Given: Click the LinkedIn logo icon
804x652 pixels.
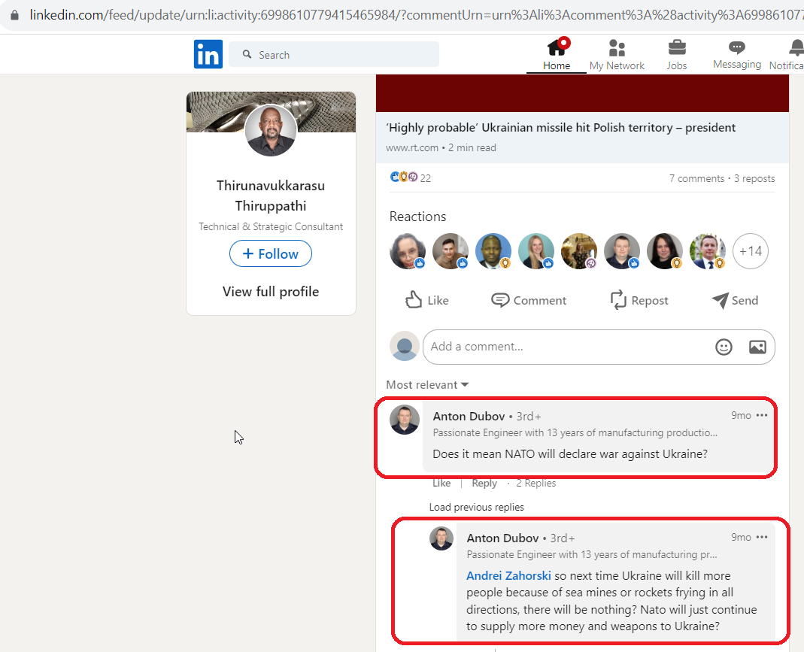Looking at the screenshot, I should coord(208,54).
